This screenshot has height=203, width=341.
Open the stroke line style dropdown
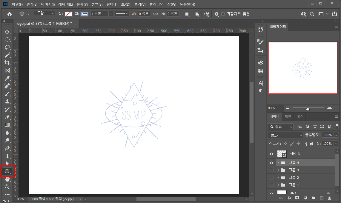click(x=122, y=14)
